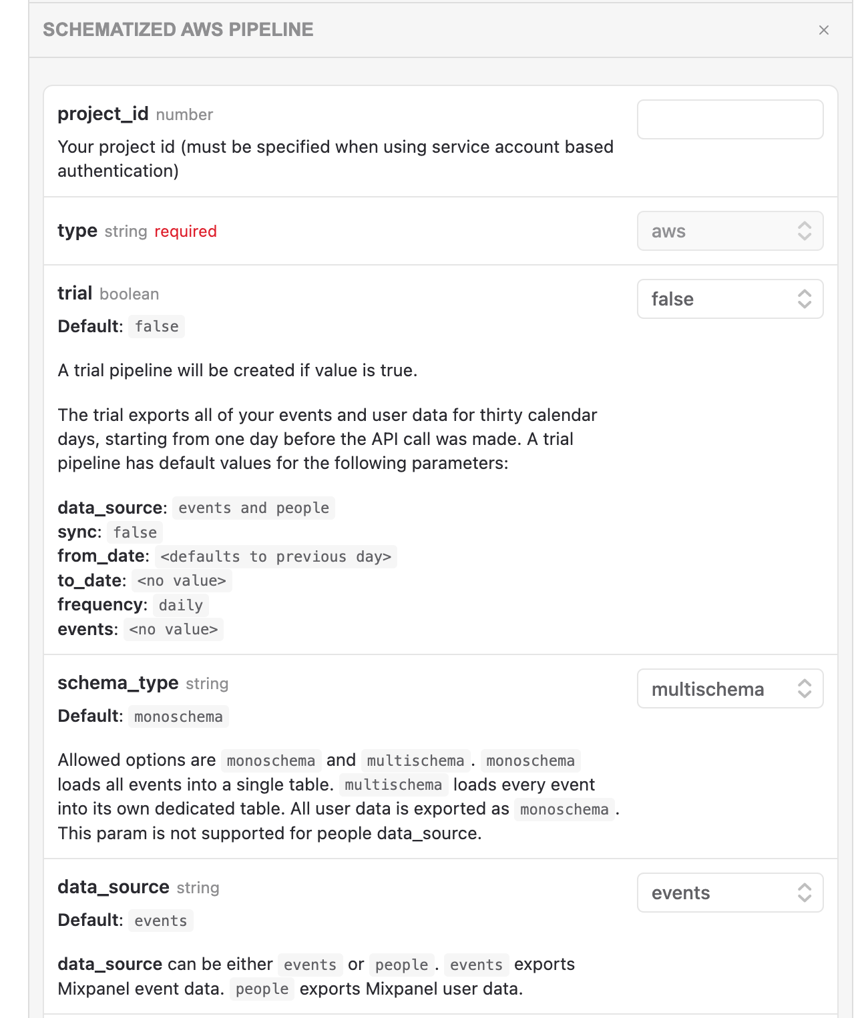Expand the schema_type multischema dropdown
This screenshot has height=1018, width=868.
(x=730, y=688)
